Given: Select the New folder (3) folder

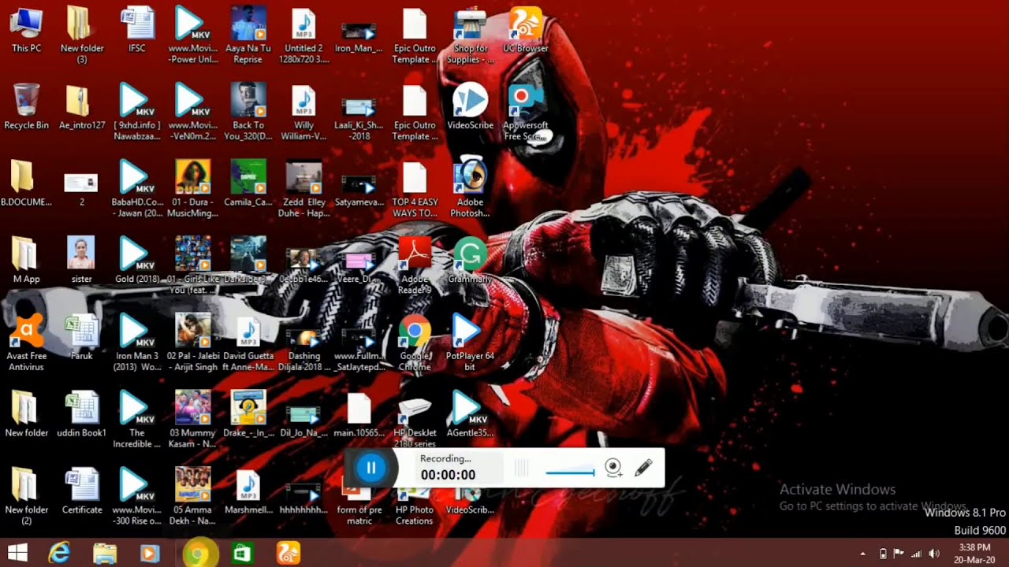Looking at the screenshot, I should click(82, 36).
